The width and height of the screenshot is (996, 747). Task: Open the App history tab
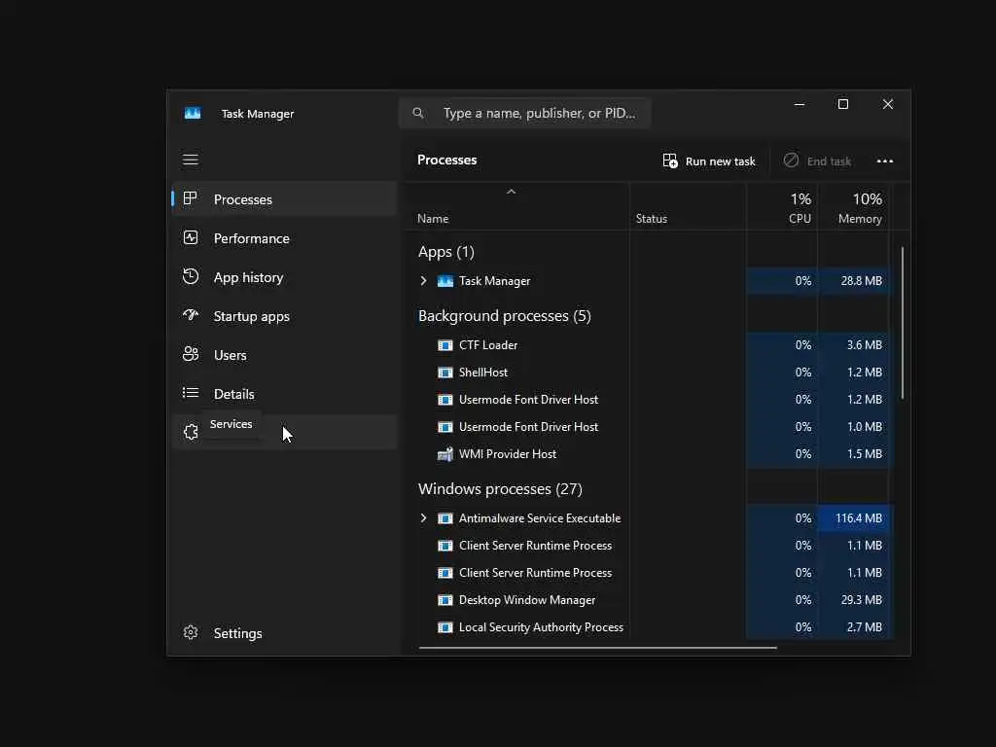[x=285, y=277]
